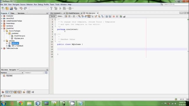This screenshot has height=106, width=189.
Task: Select OracleTest.java in the project tree
Action: pyautogui.click(x=19, y=36)
